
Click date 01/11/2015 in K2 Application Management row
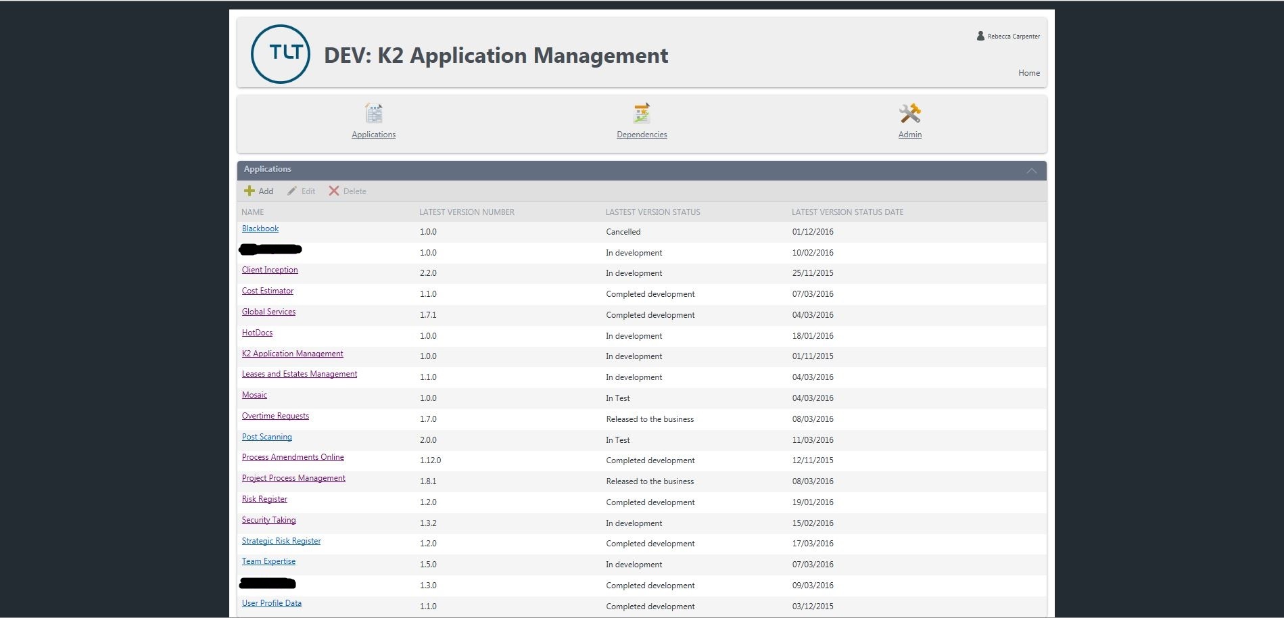point(813,356)
